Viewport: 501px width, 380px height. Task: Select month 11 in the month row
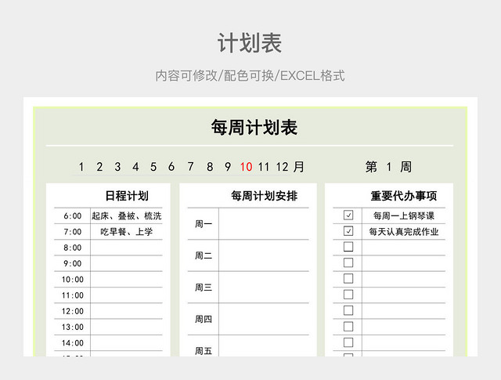tap(264, 167)
